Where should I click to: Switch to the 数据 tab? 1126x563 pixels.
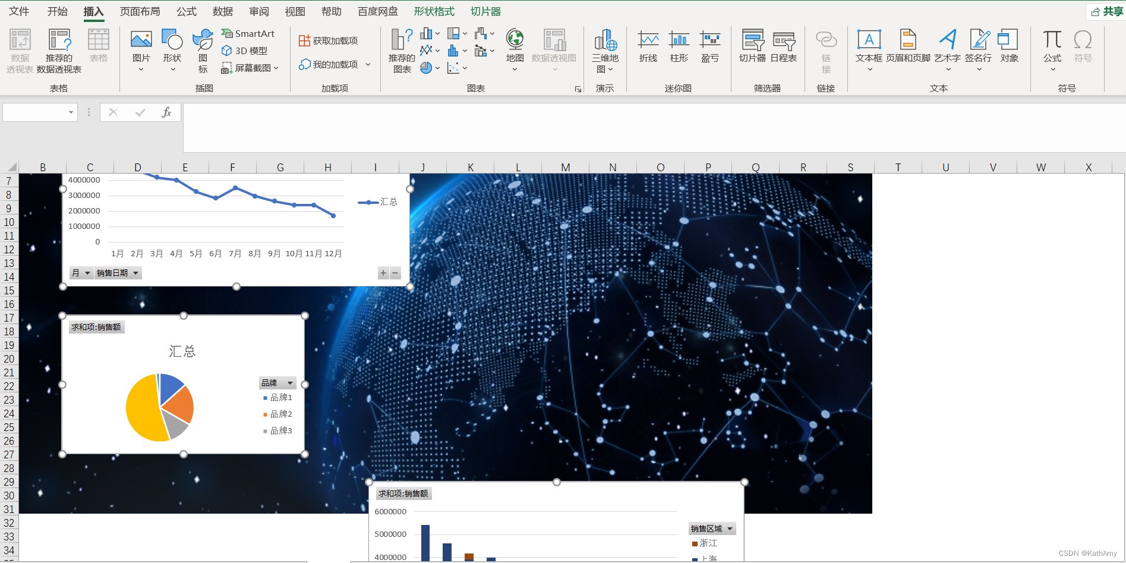pyautogui.click(x=223, y=11)
